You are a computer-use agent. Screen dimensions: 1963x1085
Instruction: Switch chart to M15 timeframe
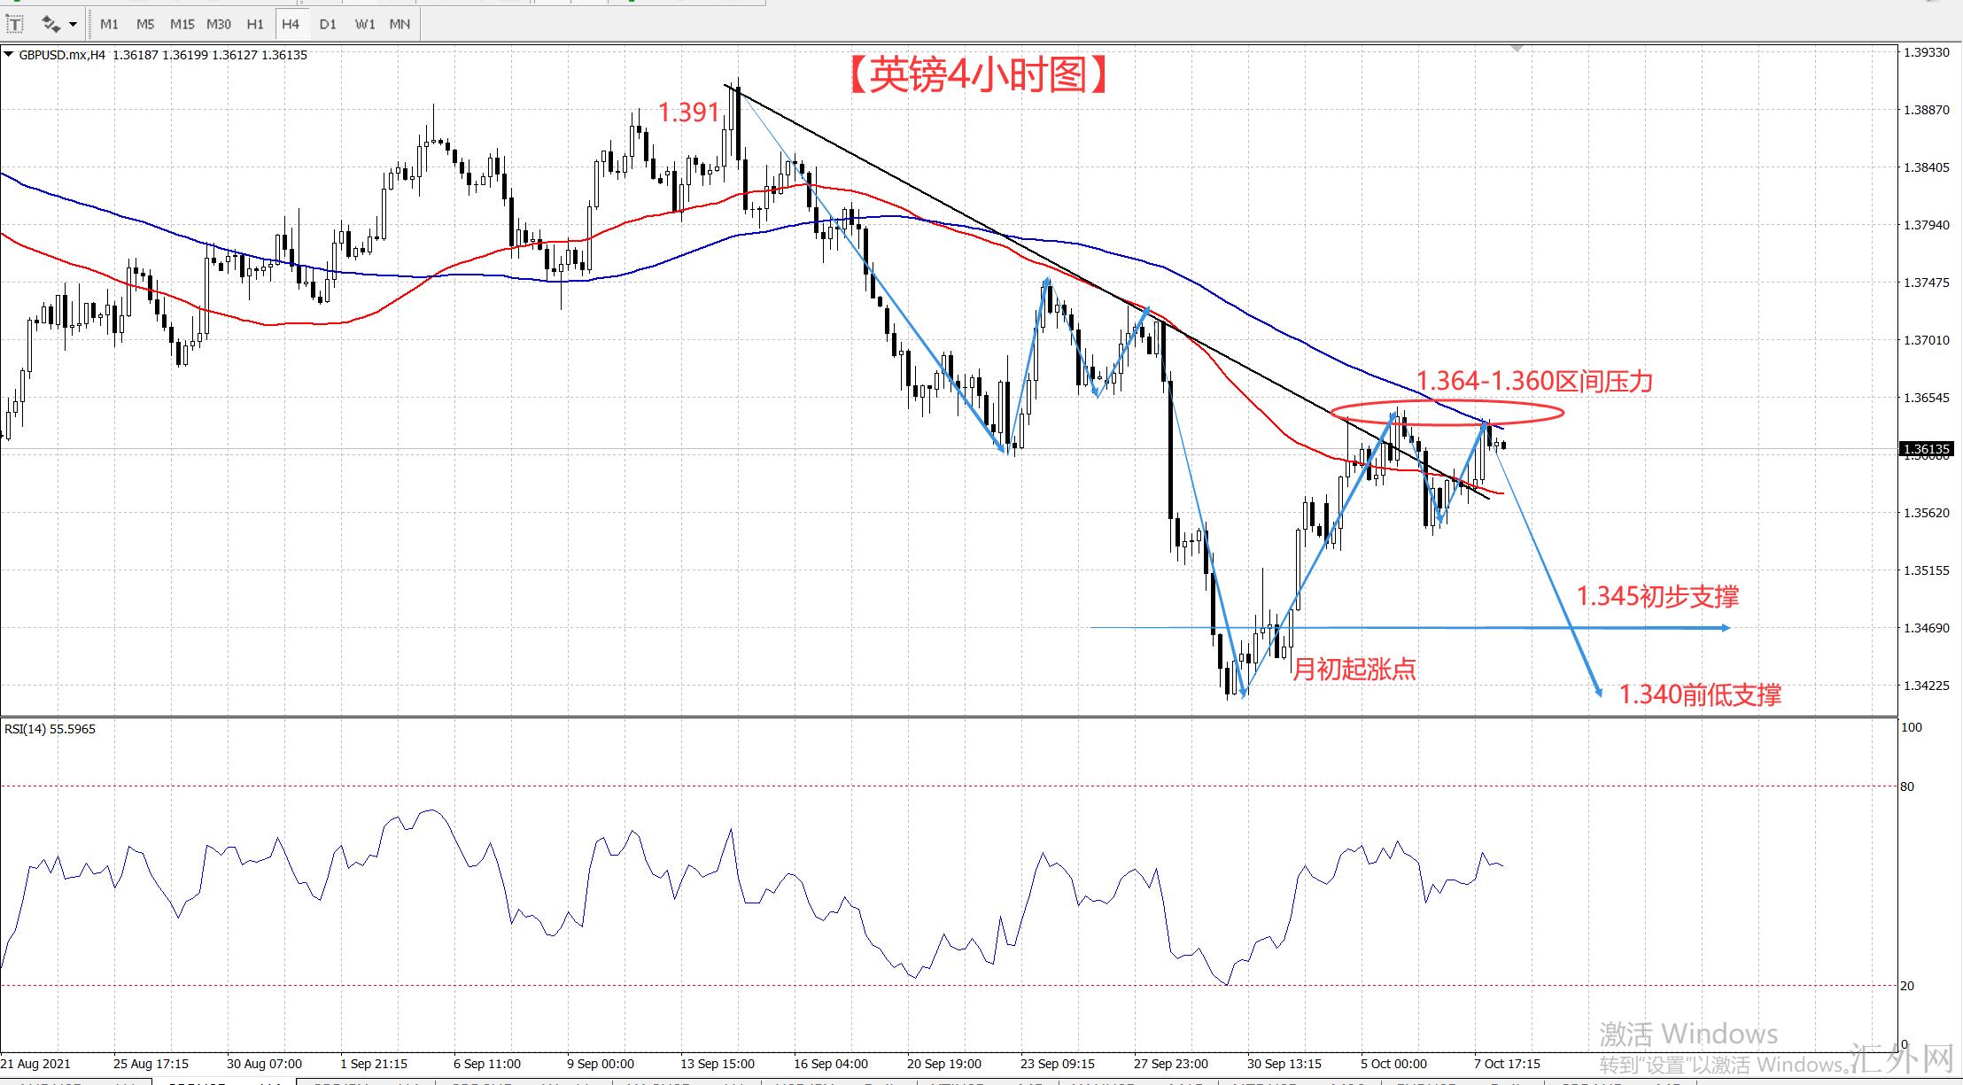tap(182, 24)
